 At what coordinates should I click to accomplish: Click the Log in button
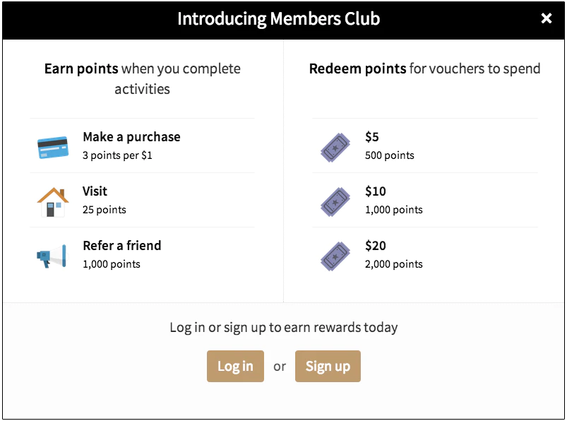[x=235, y=366]
